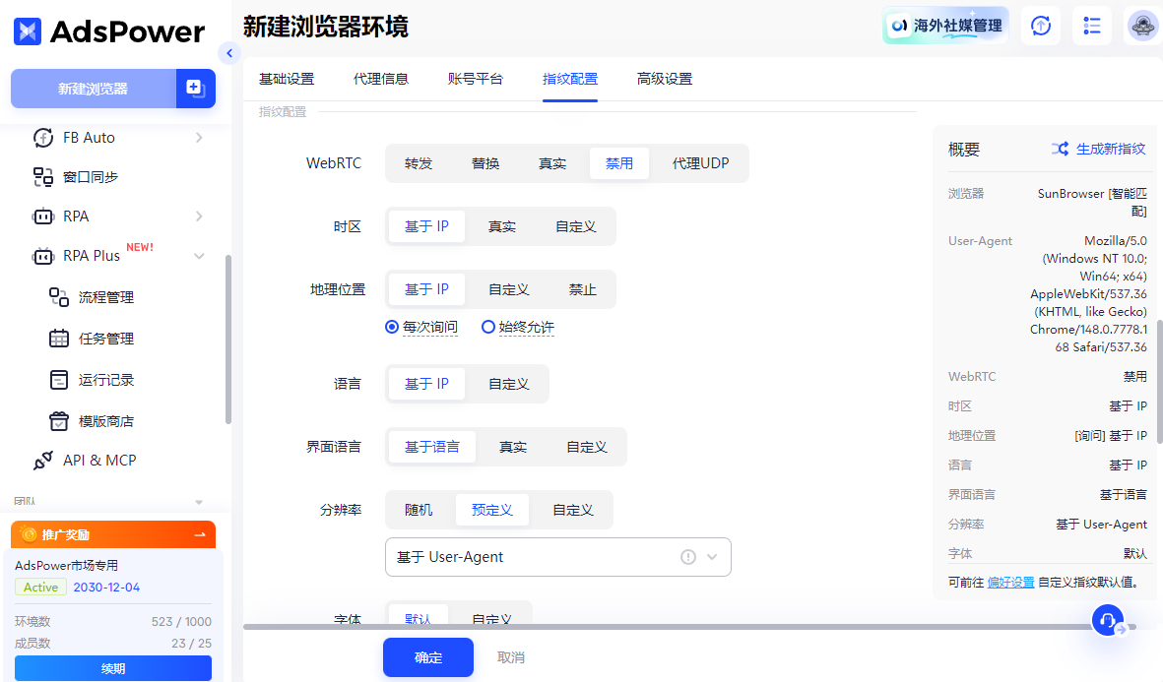Set WebRTC to 替换
The height and width of the screenshot is (682, 1163).
(485, 163)
